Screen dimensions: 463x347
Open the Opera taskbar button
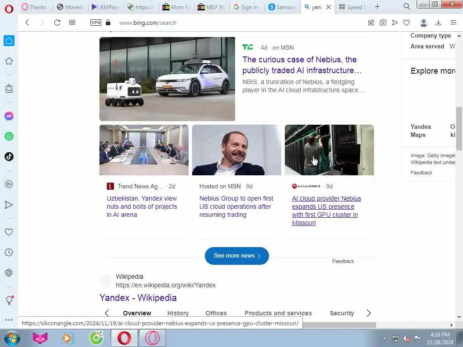(x=124, y=338)
